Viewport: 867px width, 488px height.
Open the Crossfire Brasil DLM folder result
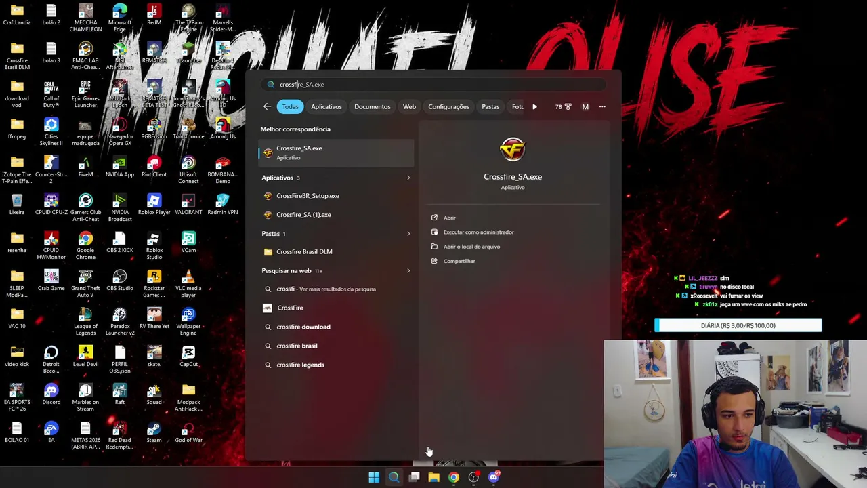point(336,252)
